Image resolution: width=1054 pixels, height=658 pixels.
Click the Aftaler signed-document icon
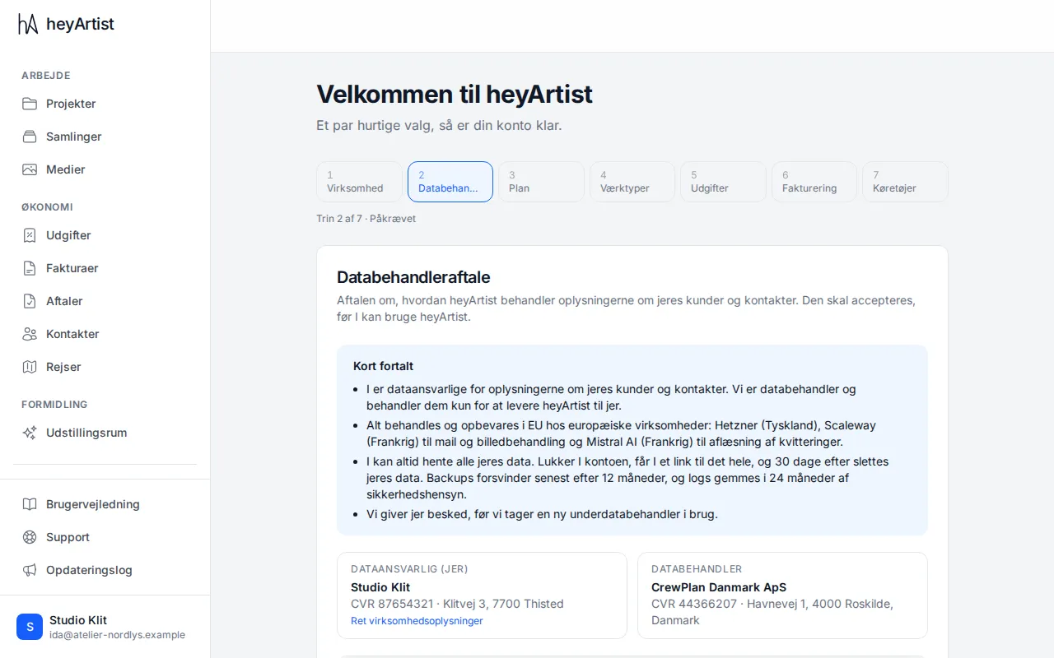(x=30, y=301)
